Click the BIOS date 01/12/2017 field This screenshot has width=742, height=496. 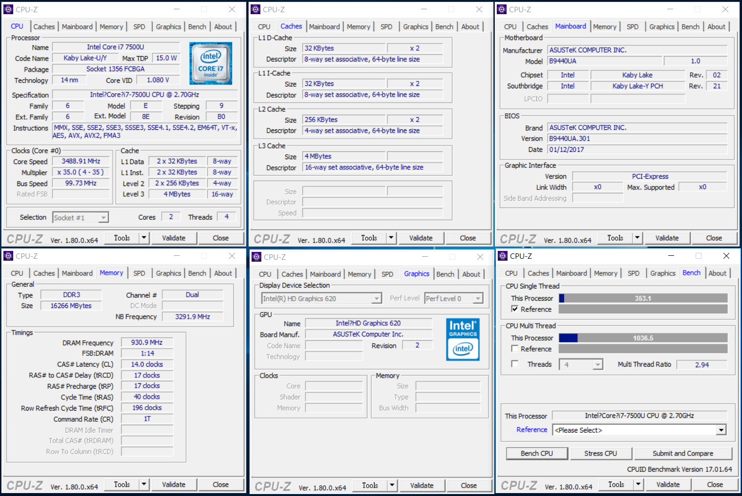637,149
